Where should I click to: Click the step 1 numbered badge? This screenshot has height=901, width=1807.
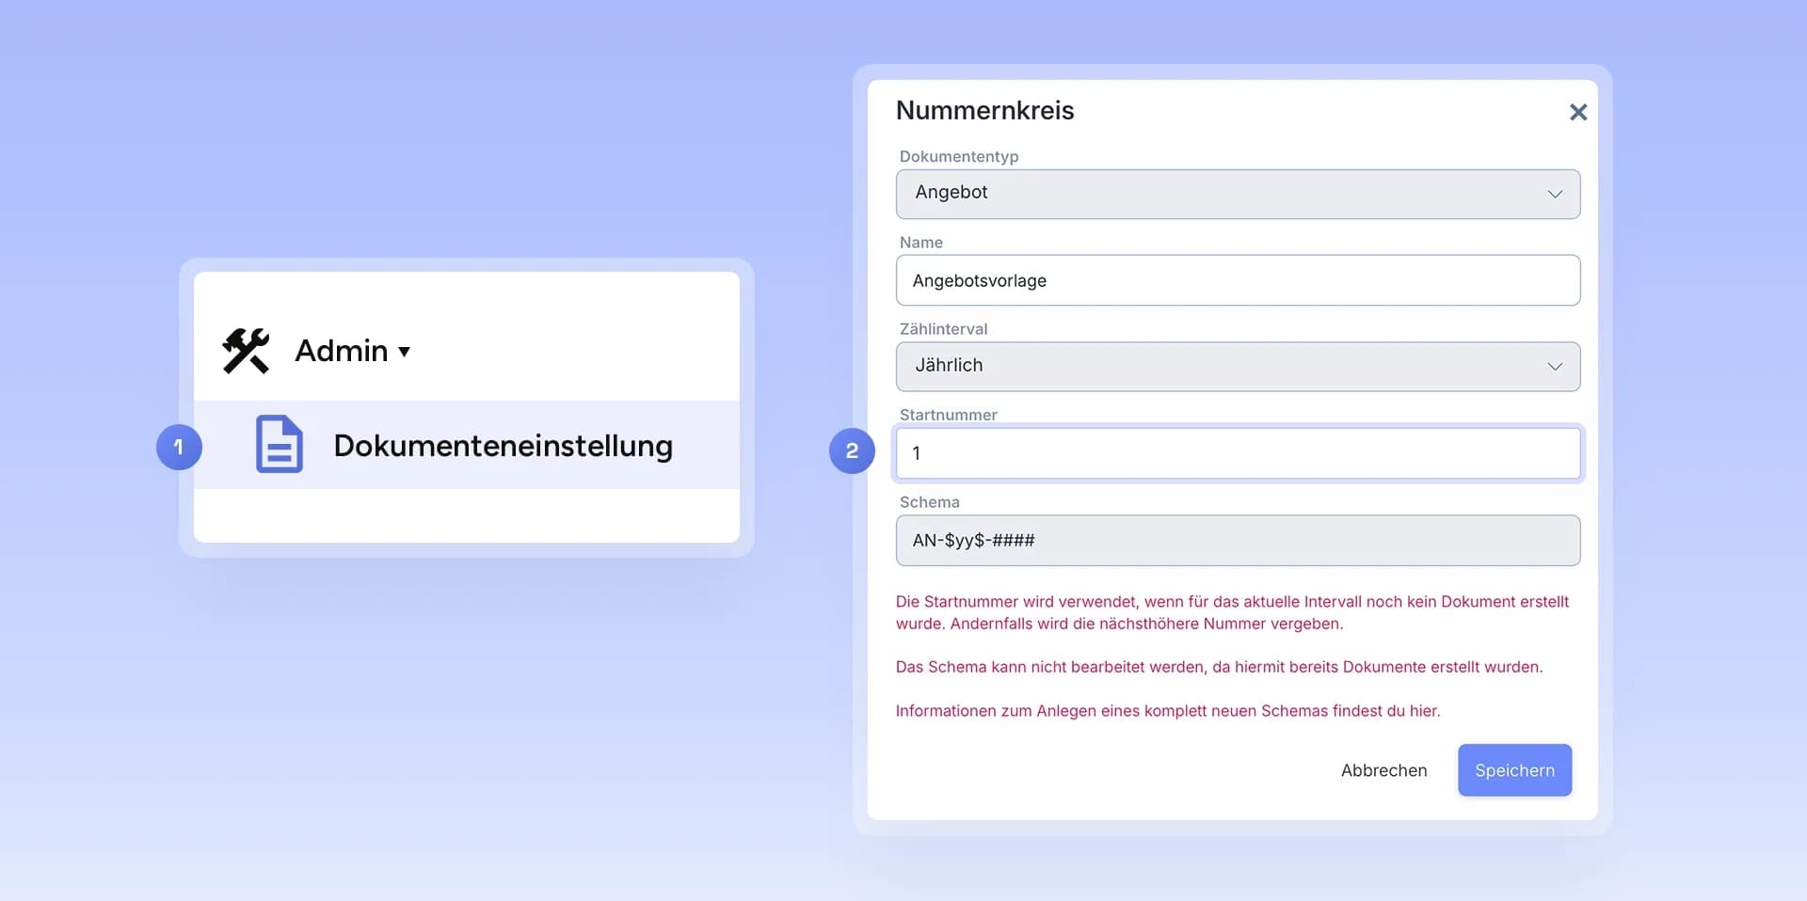pos(179,447)
